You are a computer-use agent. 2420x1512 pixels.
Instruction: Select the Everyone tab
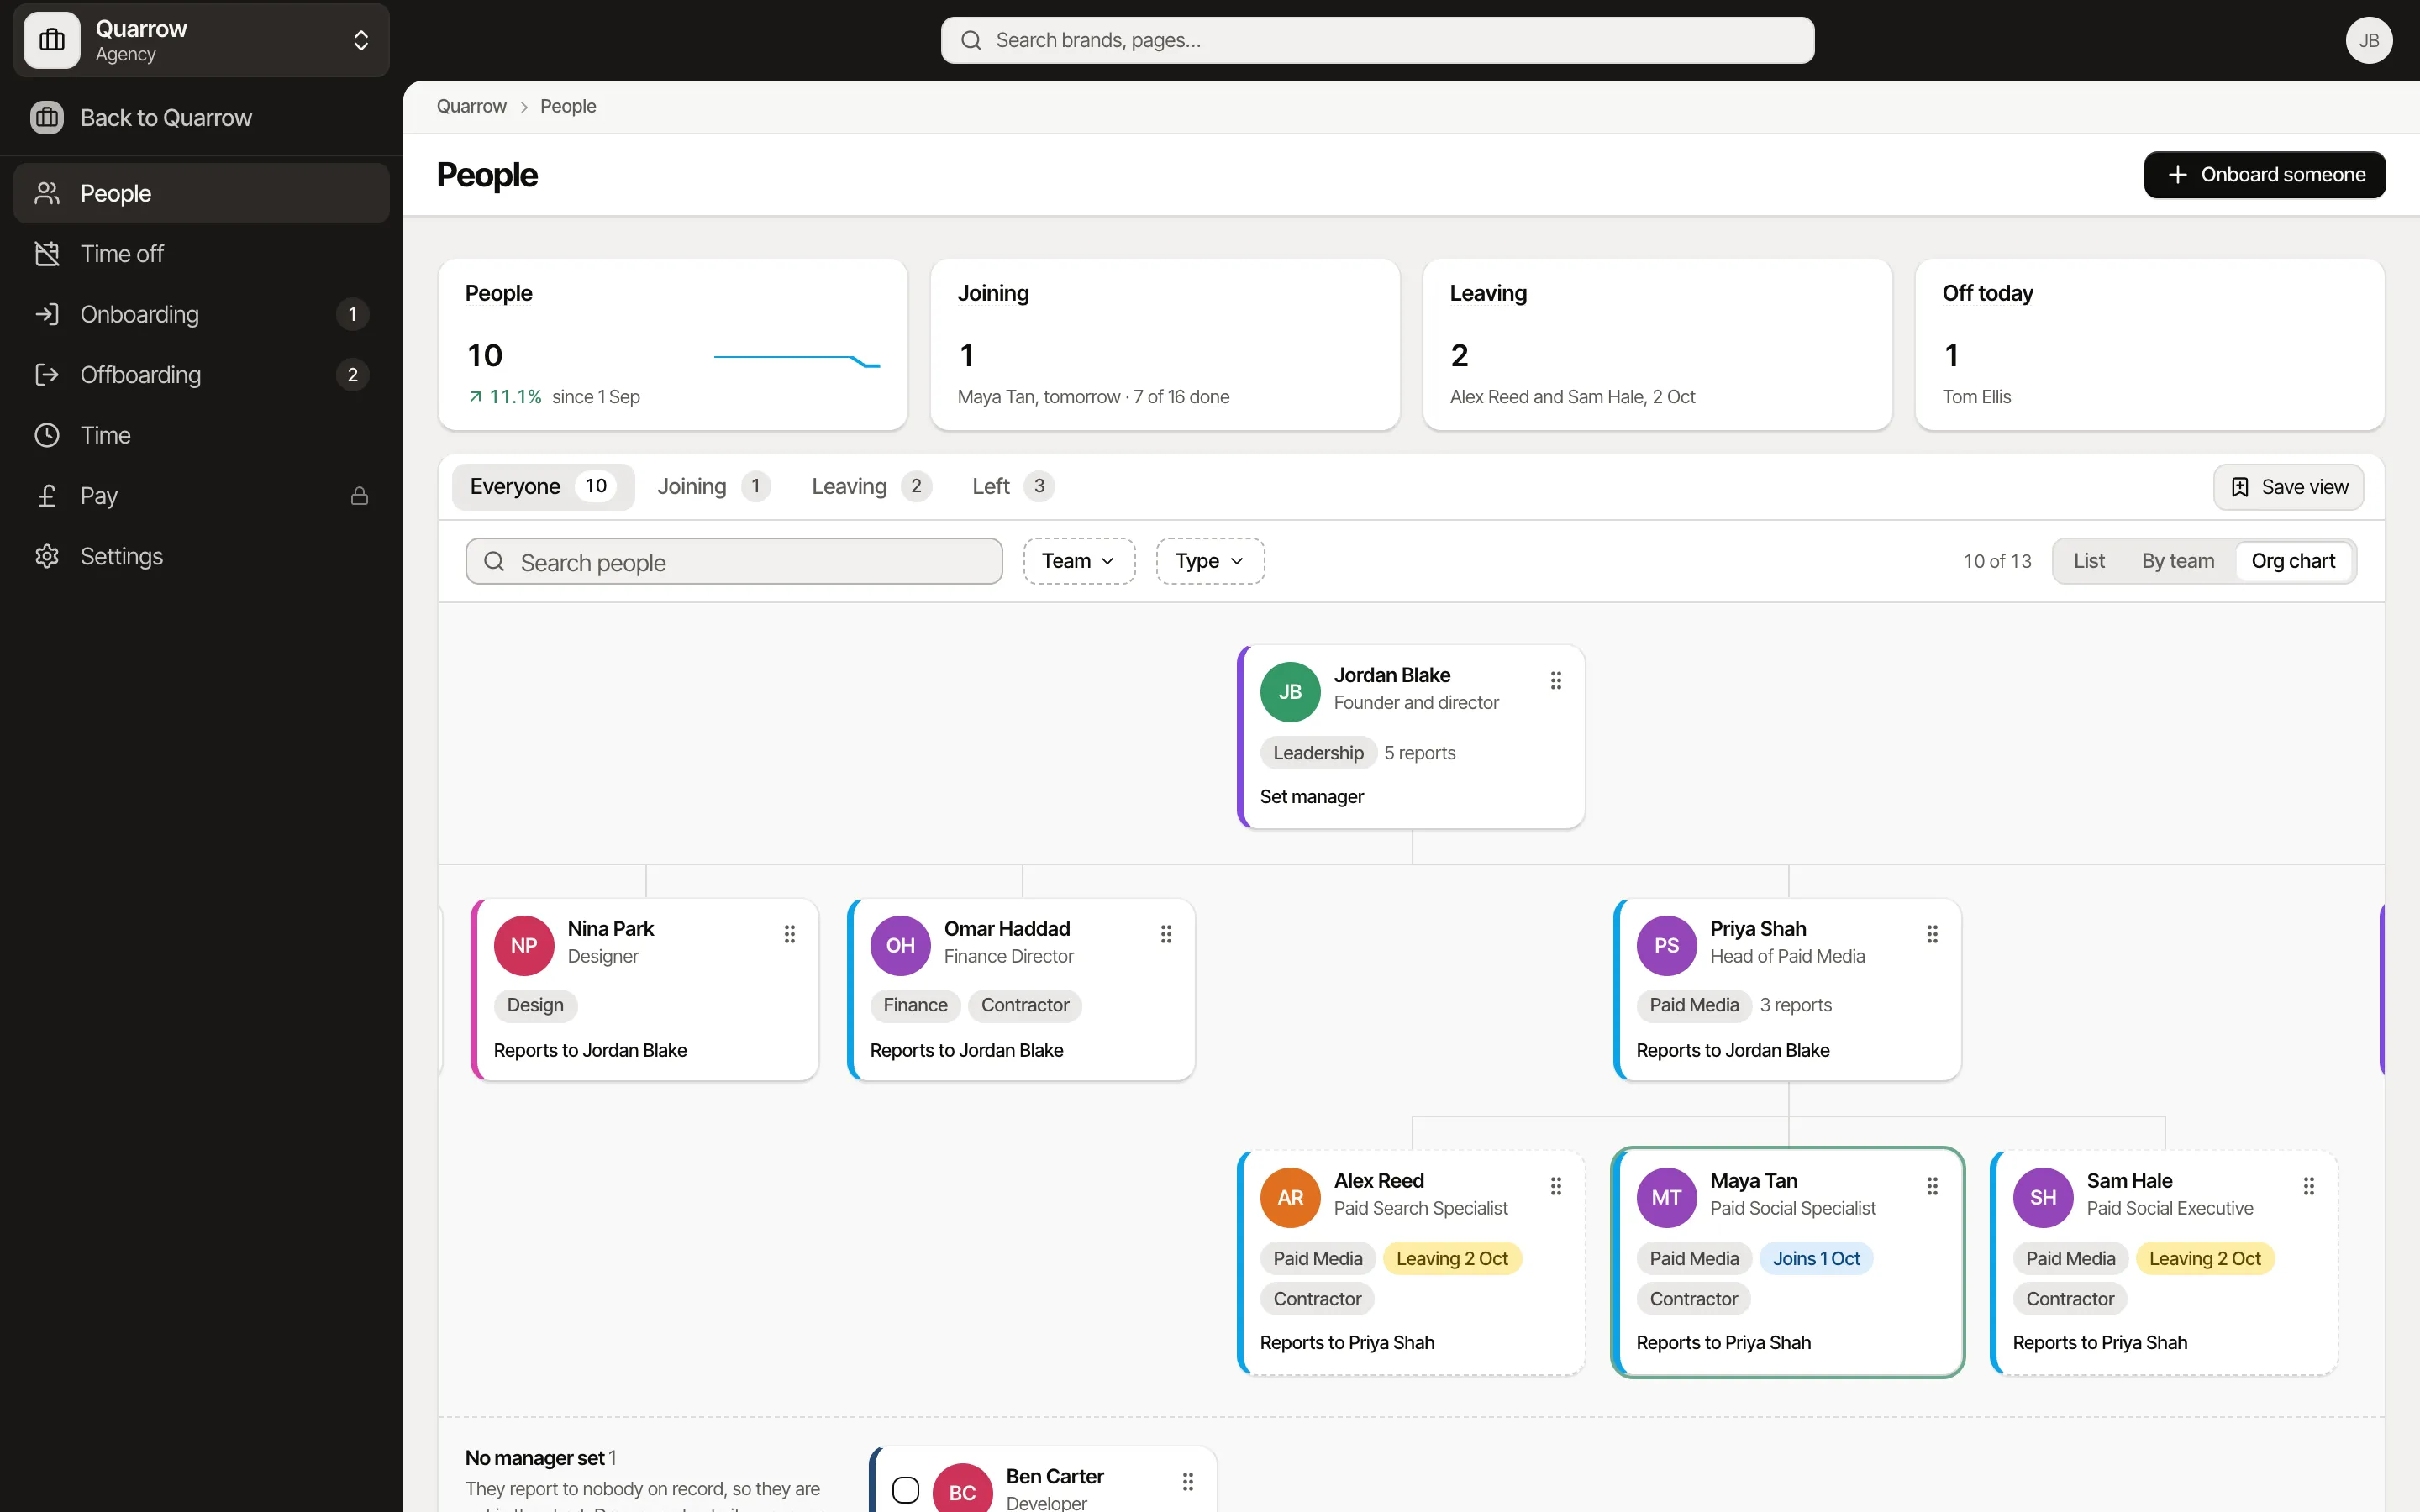[543, 487]
